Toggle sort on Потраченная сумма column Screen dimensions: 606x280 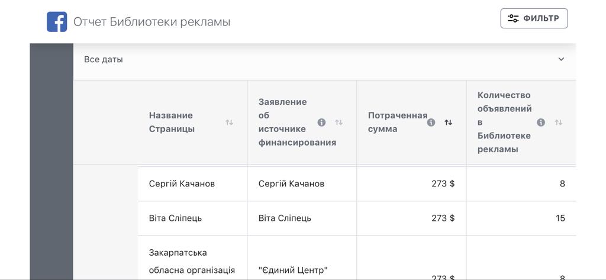click(x=449, y=122)
